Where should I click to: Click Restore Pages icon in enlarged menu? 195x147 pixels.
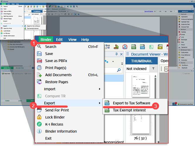point(39,82)
